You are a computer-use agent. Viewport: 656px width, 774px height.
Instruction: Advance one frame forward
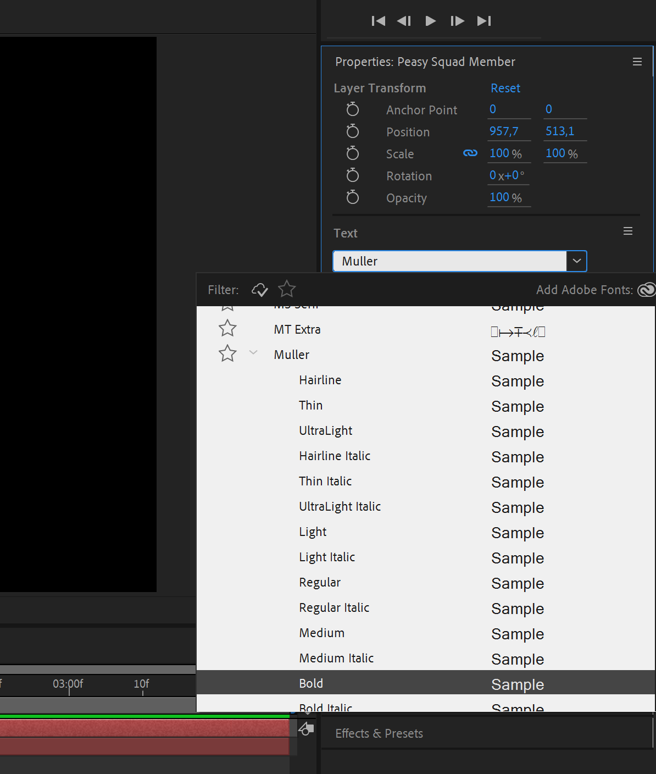click(457, 21)
